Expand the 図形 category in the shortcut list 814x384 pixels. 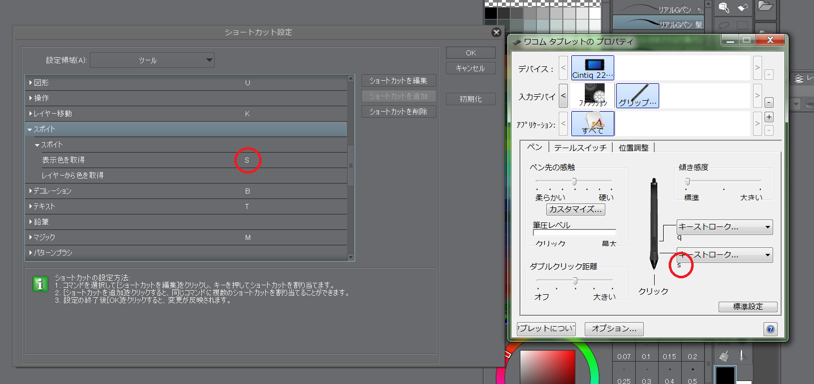pyautogui.click(x=30, y=83)
